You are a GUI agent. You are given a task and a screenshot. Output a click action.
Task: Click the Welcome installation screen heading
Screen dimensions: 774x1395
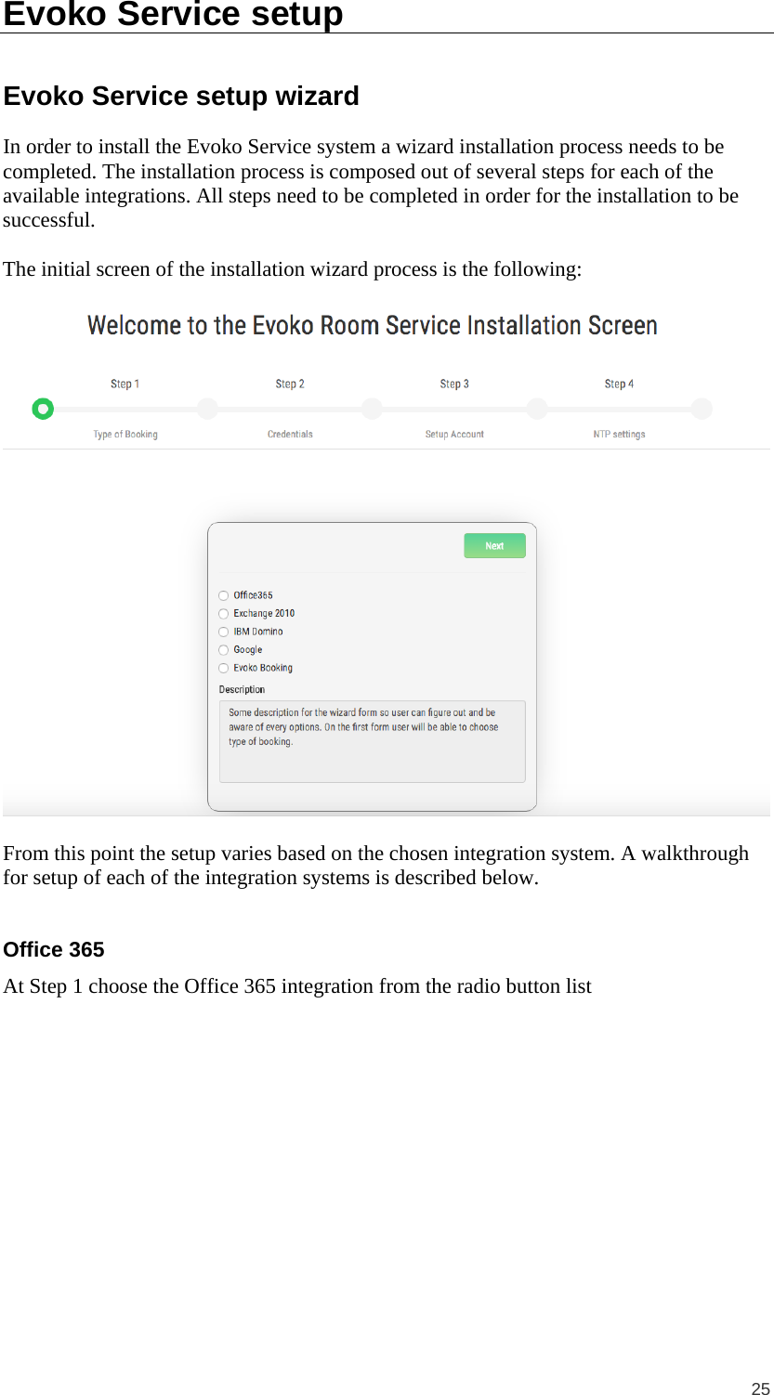tap(372, 325)
